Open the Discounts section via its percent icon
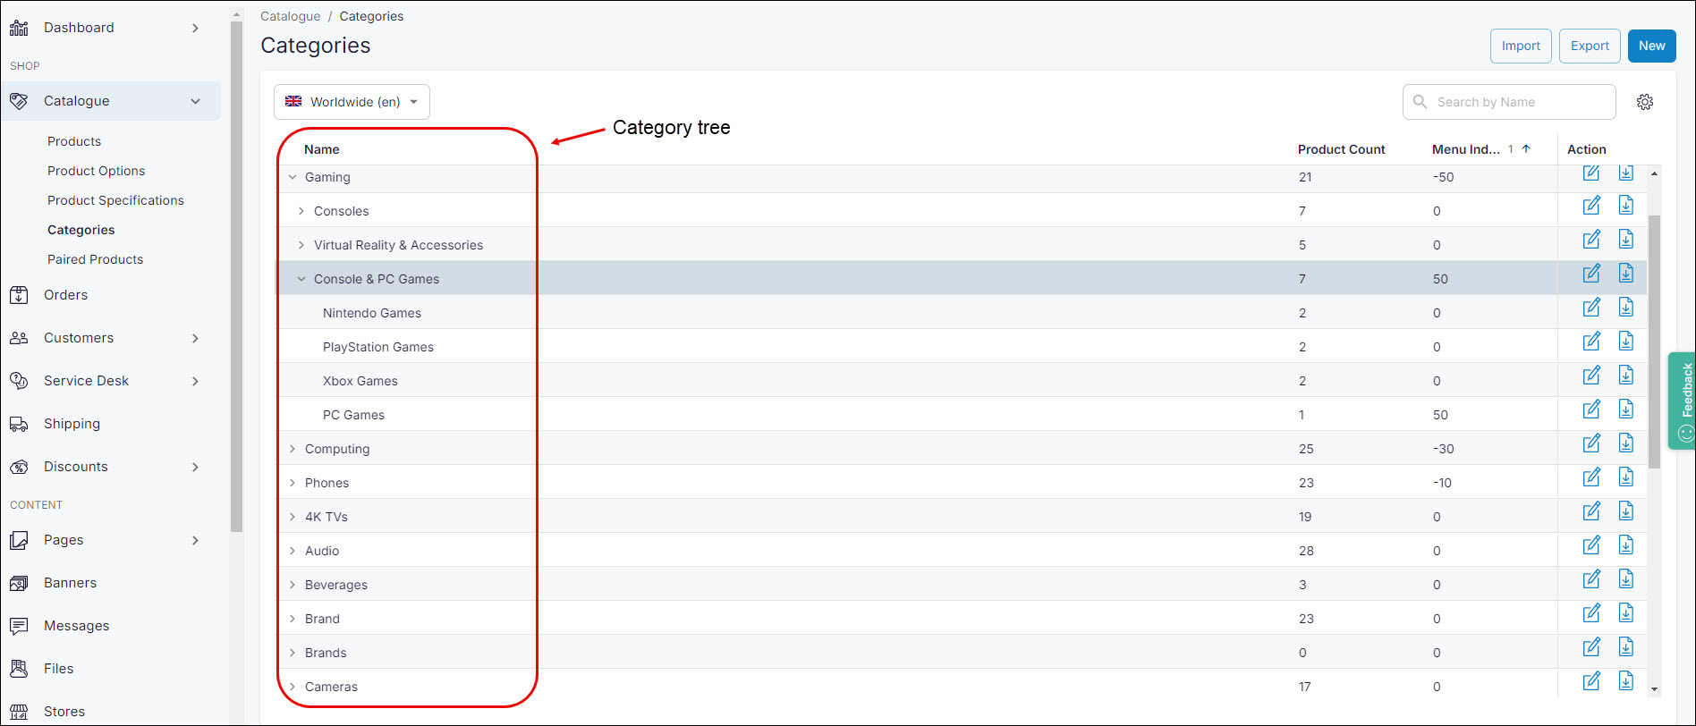Viewport: 1696px width, 726px height. [20, 466]
